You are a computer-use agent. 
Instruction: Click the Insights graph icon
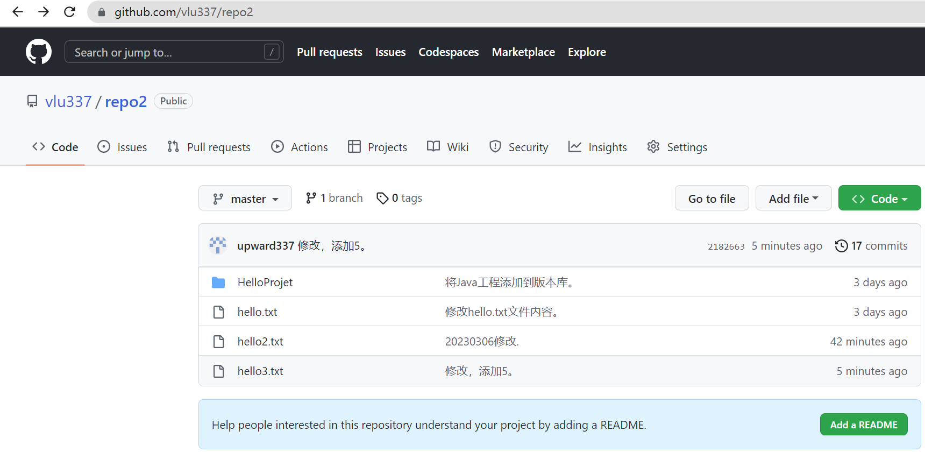point(575,146)
